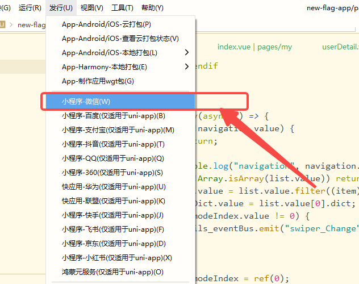Select 鸿蒙元服务(仅适用于uni-app)(O)

click(120, 272)
